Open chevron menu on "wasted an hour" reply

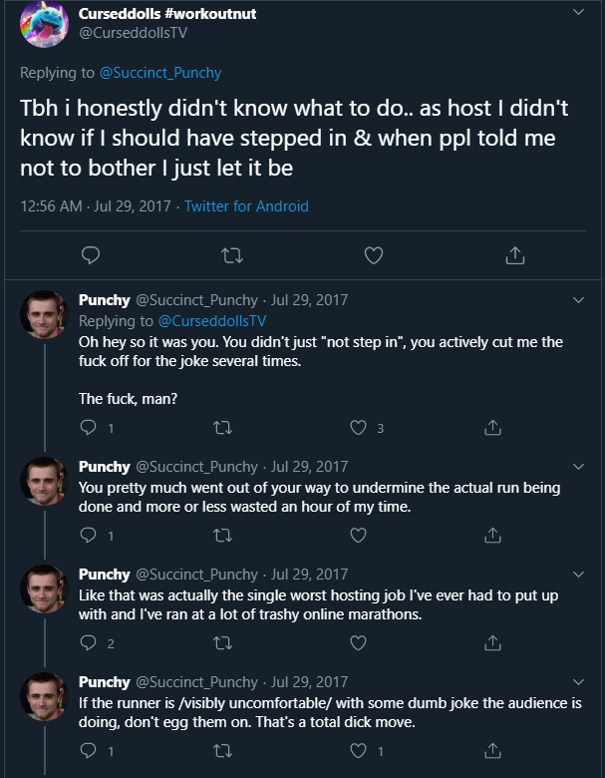pyautogui.click(x=579, y=466)
